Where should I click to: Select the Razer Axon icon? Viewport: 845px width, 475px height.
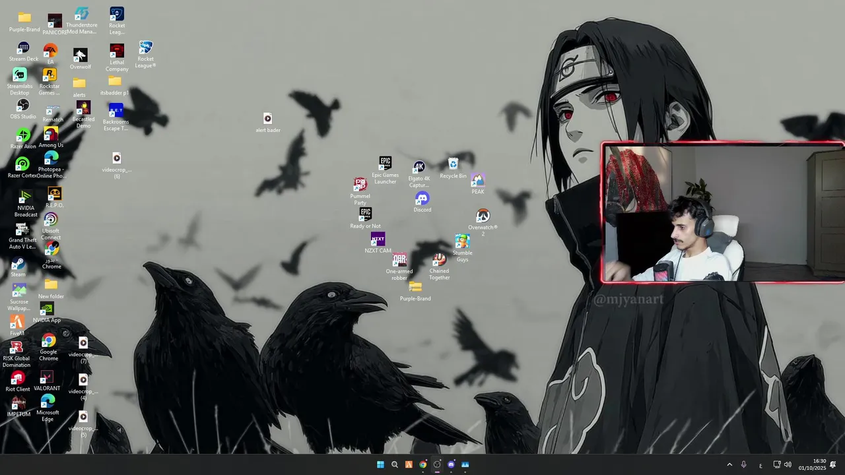click(x=23, y=139)
